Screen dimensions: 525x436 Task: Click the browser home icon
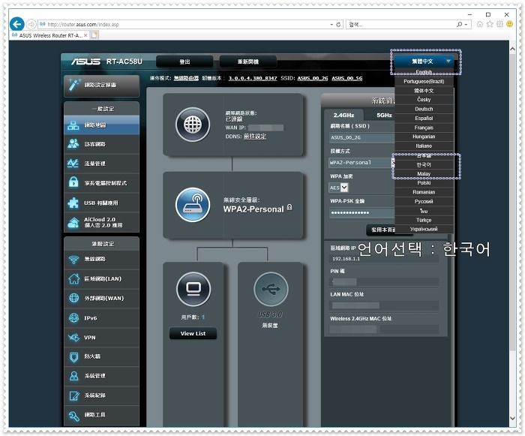pos(480,24)
